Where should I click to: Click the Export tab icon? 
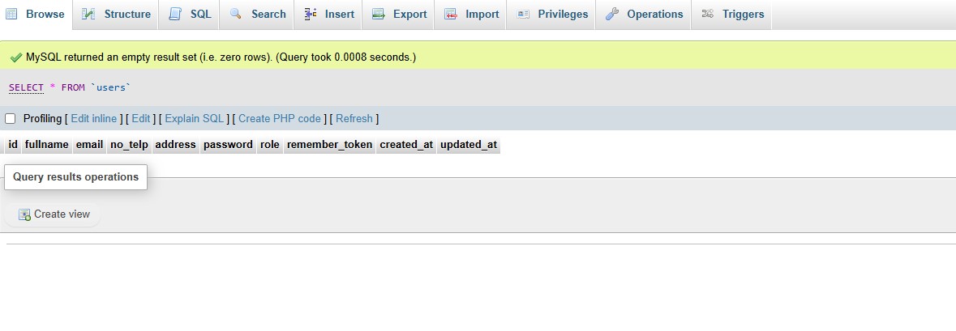[x=378, y=14]
